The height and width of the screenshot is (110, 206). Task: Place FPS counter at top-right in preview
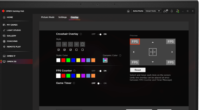171,42
